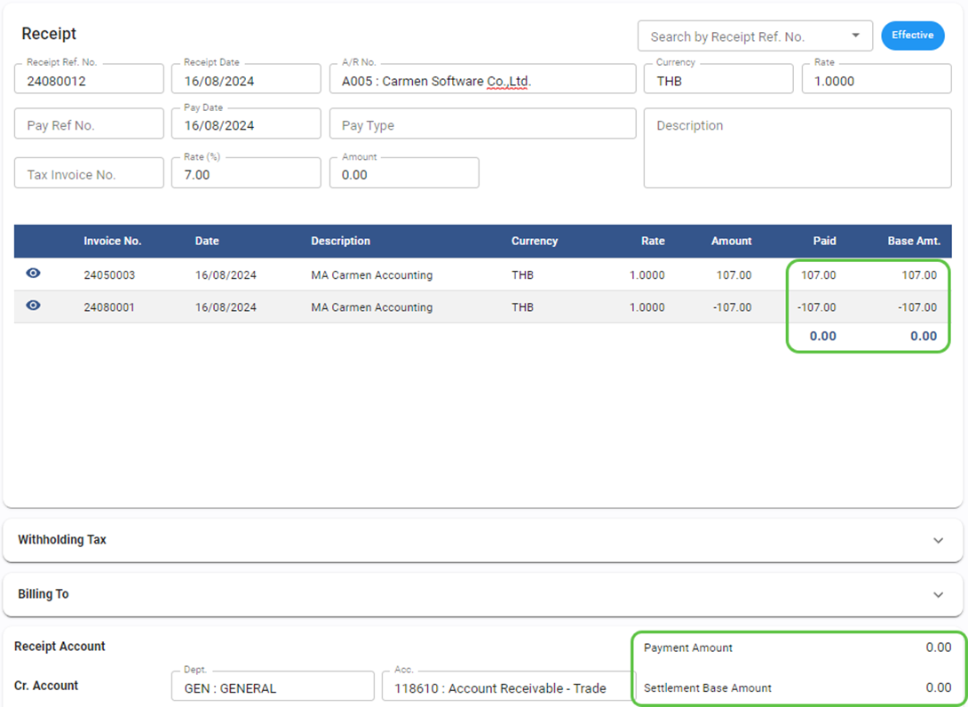Click the Receipt Ref. No. field
This screenshot has width=968, height=707.
pyautogui.click(x=89, y=80)
